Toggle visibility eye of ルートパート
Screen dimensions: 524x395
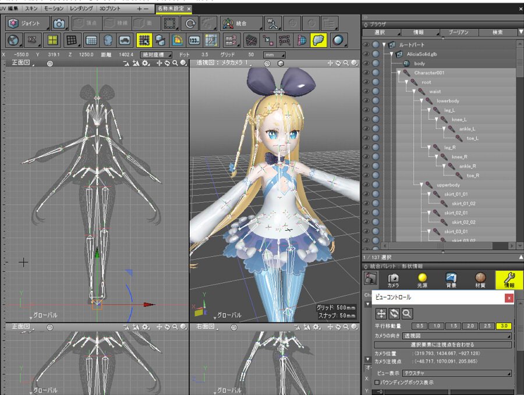tap(366, 44)
